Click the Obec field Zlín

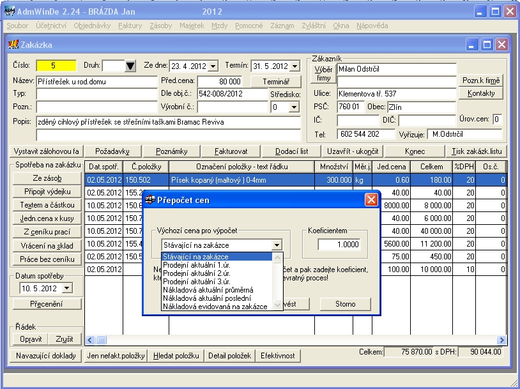coord(422,107)
